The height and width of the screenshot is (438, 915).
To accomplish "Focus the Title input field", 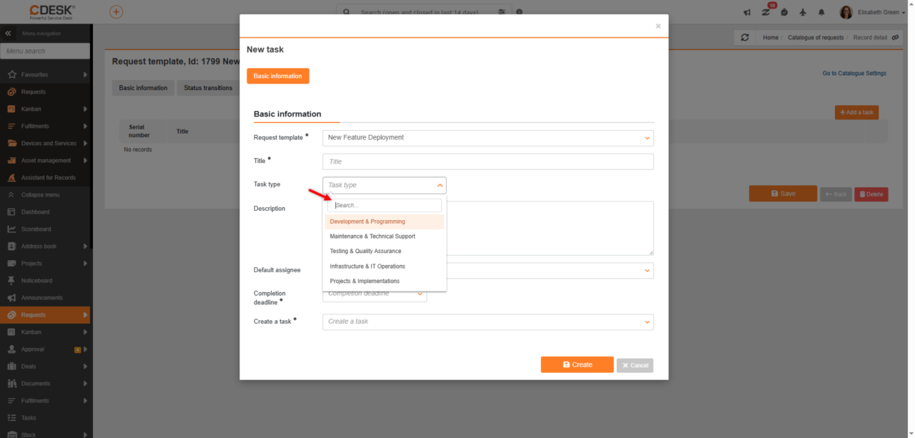I will click(488, 161).
